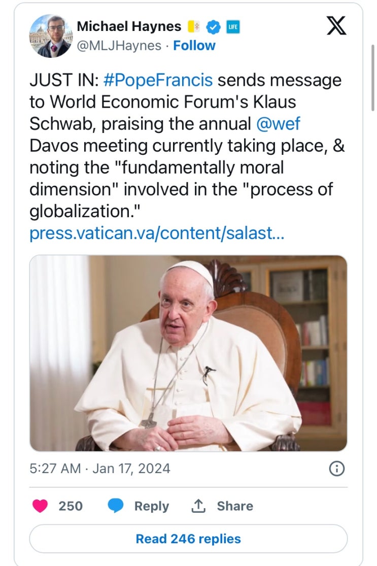Open the Pope Francis photo
The width and height of the screenshot is (377, 566).
point(188,353)
